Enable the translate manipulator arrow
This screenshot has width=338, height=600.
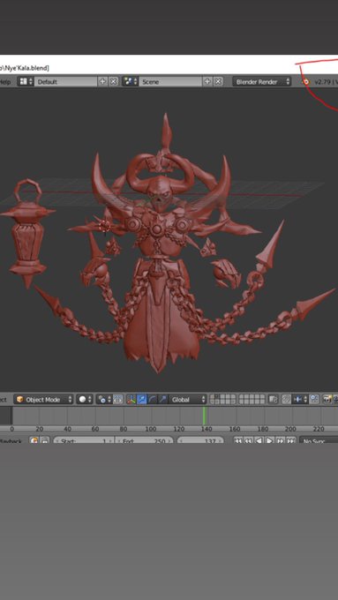point(141,400)
